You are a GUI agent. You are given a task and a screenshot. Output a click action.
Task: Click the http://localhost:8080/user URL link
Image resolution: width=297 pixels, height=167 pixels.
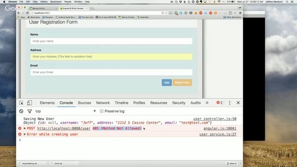[64, 128]
